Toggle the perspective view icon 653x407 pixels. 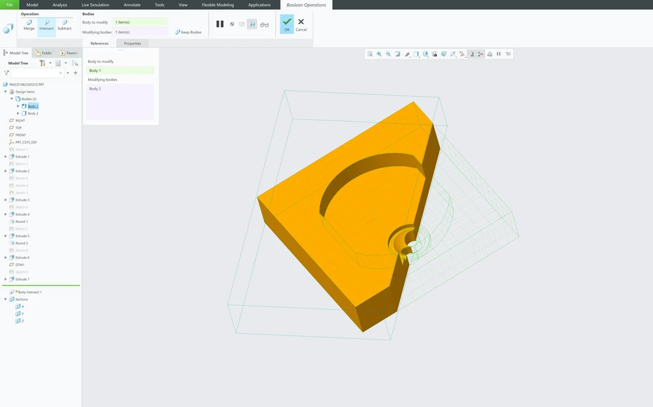pyautogui.click(x=444, y=54)
